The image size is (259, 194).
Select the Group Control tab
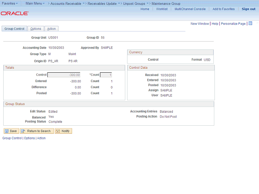point(15,29)
